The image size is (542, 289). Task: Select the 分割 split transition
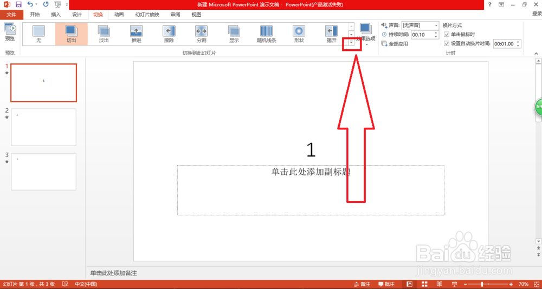201,34
